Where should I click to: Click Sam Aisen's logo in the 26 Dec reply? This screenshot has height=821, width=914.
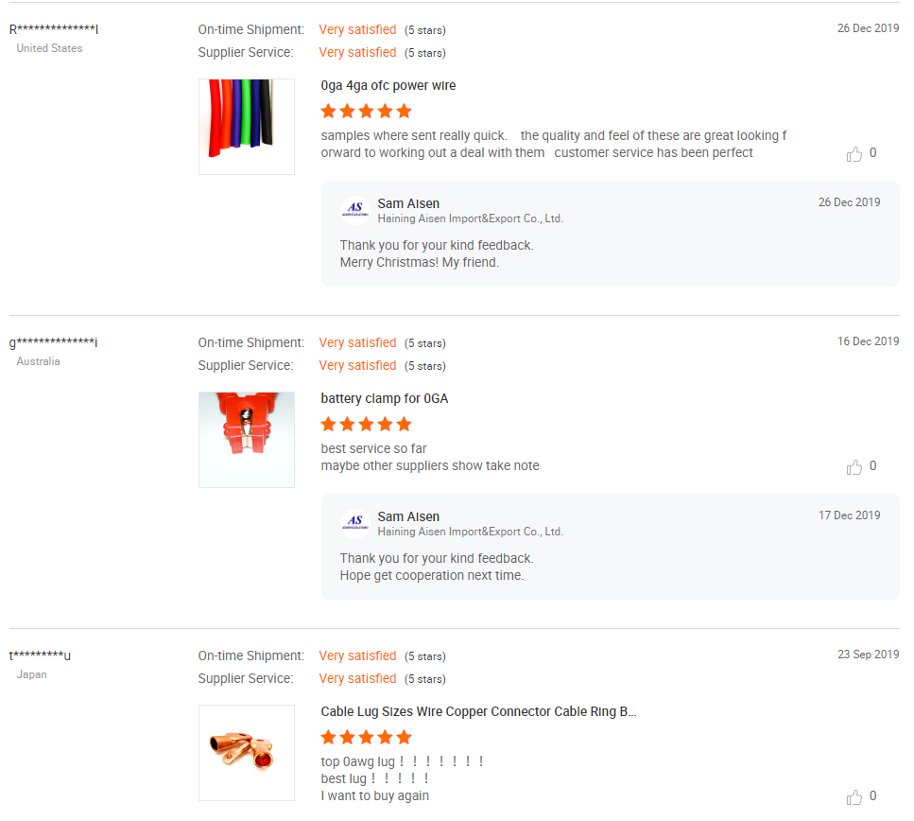coord(355,210)
